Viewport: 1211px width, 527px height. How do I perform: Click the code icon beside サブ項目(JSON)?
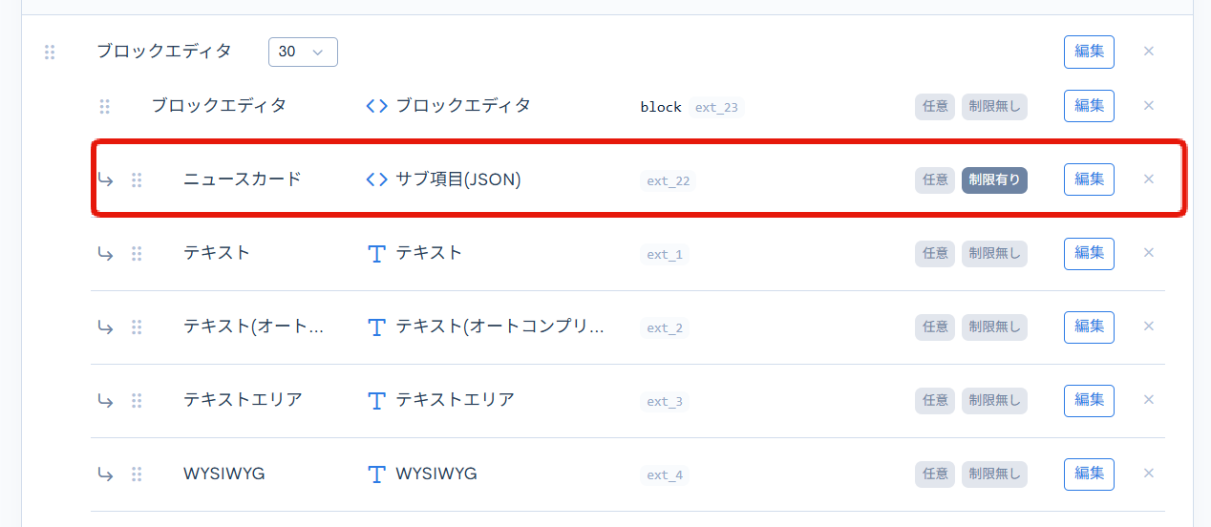(376, 179)
